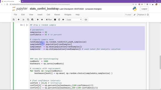
Task: Open the File menu
Action: pos(15,14)
